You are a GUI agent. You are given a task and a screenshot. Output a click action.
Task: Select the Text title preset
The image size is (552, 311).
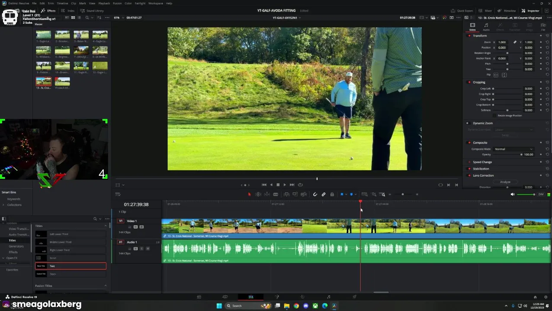pyautogui.click(x=71, y=266)
